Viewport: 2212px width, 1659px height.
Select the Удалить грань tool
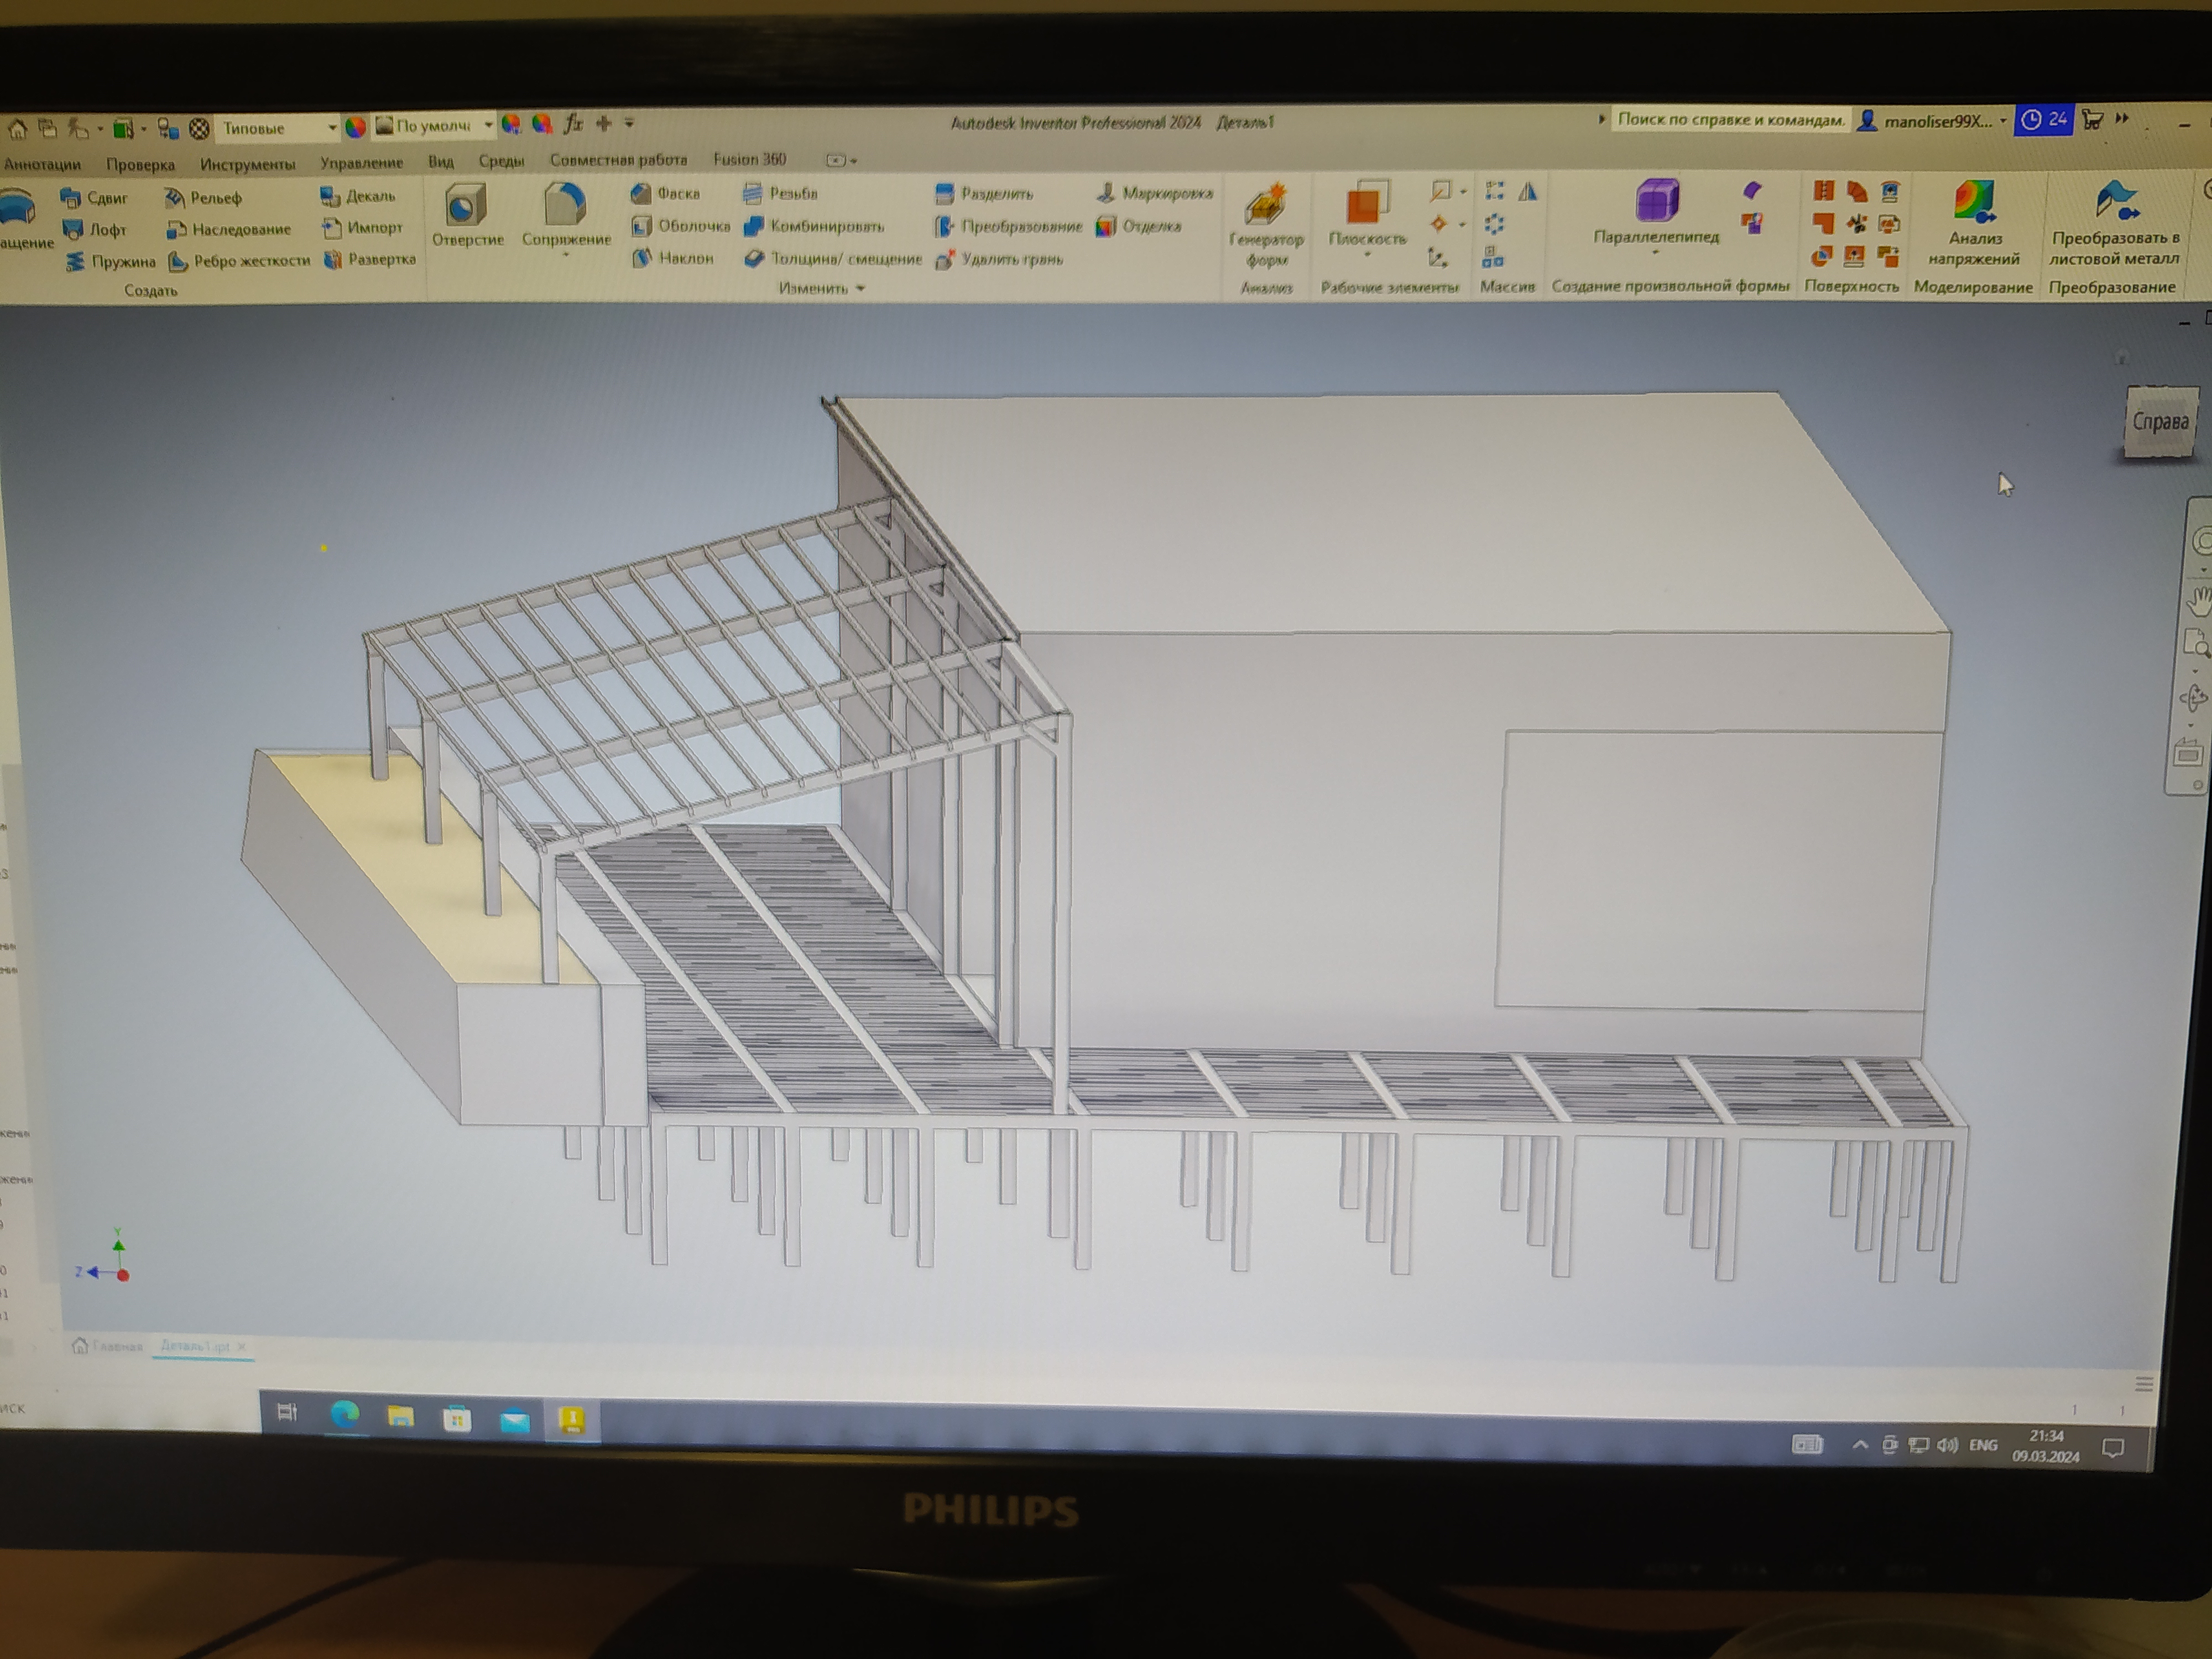point(998,259)
